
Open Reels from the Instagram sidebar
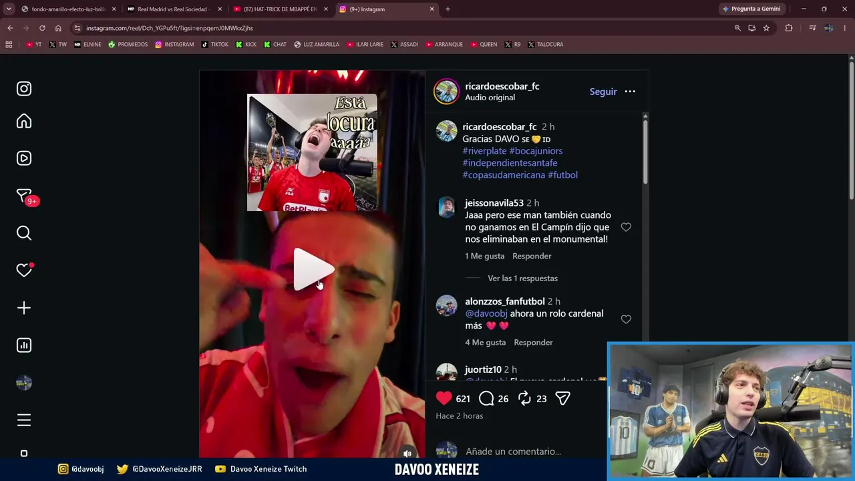tap(24, 158)
